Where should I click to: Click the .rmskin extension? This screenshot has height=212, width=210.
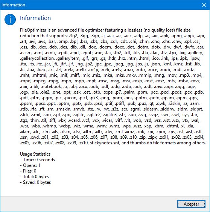click(x=63, y=109)
